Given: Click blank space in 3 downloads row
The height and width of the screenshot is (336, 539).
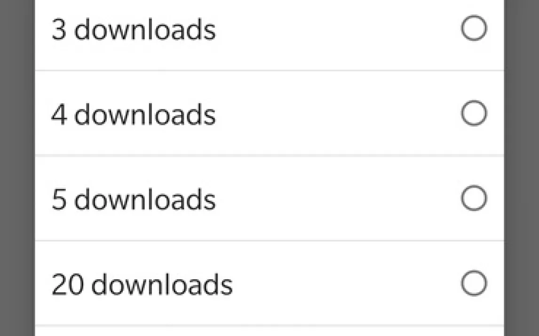Looking at the screenshot, I should pos(337,30).
